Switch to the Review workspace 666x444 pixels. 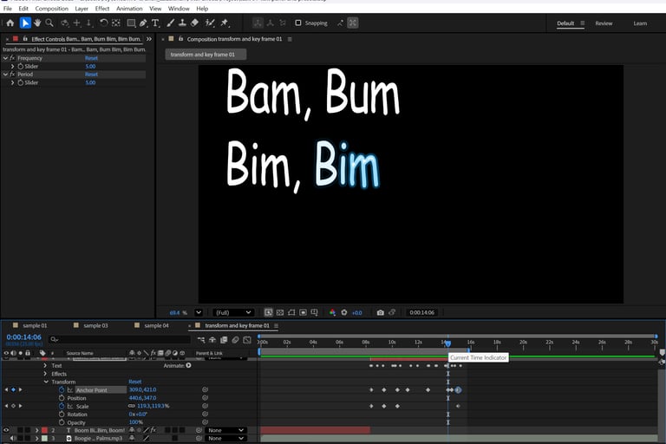(x=604, y=23)
